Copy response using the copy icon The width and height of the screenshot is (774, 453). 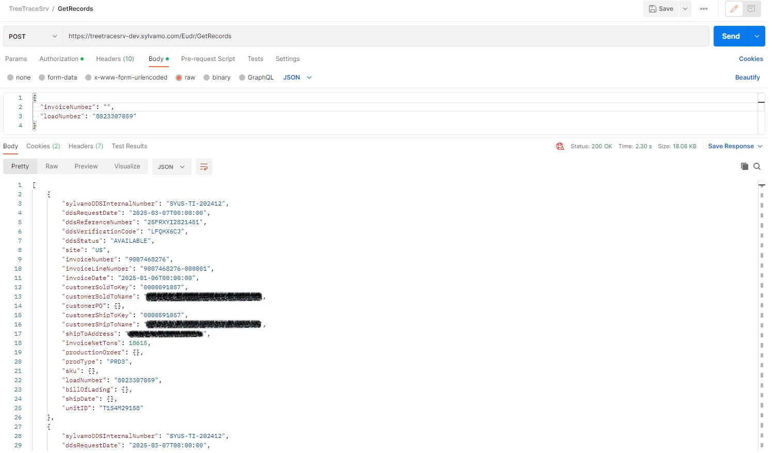[744, 166]
